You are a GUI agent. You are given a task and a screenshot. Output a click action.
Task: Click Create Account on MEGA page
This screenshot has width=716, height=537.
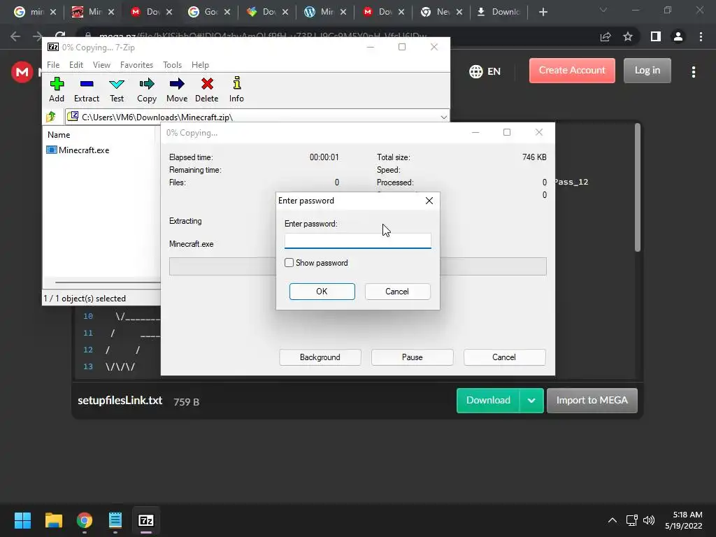572,71
